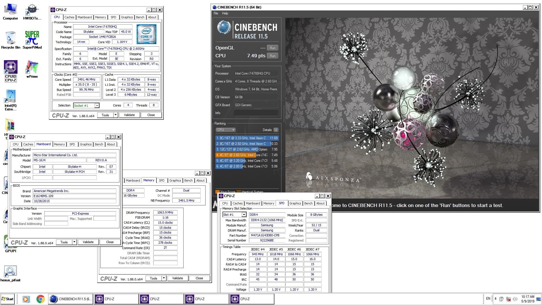Launch CPUID CPU-Z desktop icon
The image size is (542, 305).
click(x=11, y=71)
